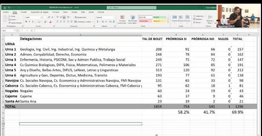Switch to the Revisar tab

(x=74, y=12)
